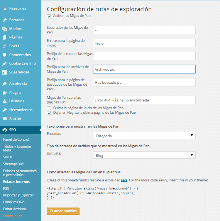
Task: Click the Separador de las Migas field
Action: tap(144, 30)
